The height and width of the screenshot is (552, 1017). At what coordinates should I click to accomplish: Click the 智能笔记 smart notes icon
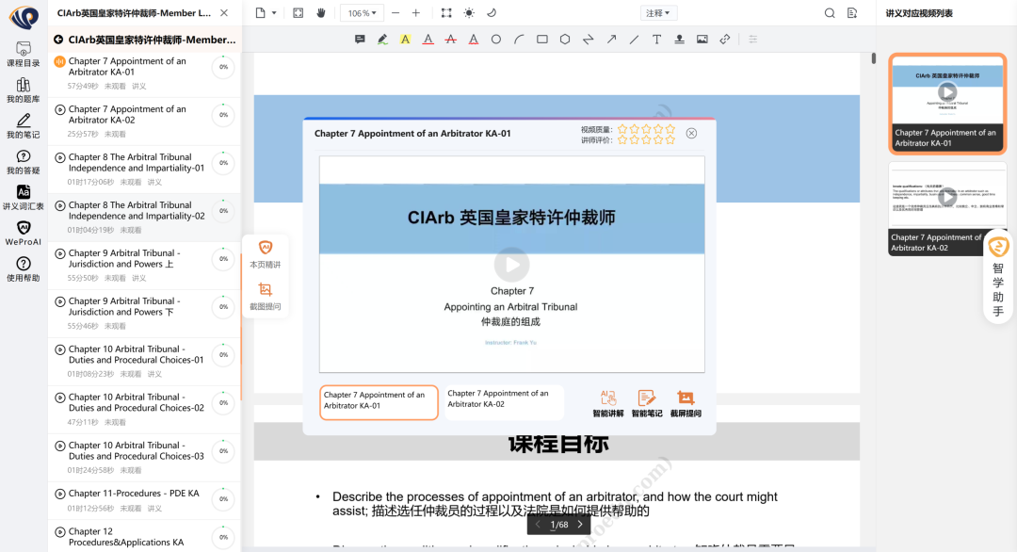647,403
